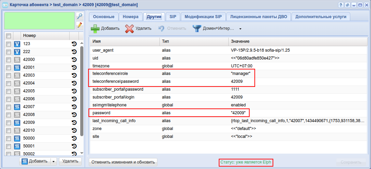Click history icon for number 42000
The width and height of the screenshot is (371, 169).
(x=74, y=60)
